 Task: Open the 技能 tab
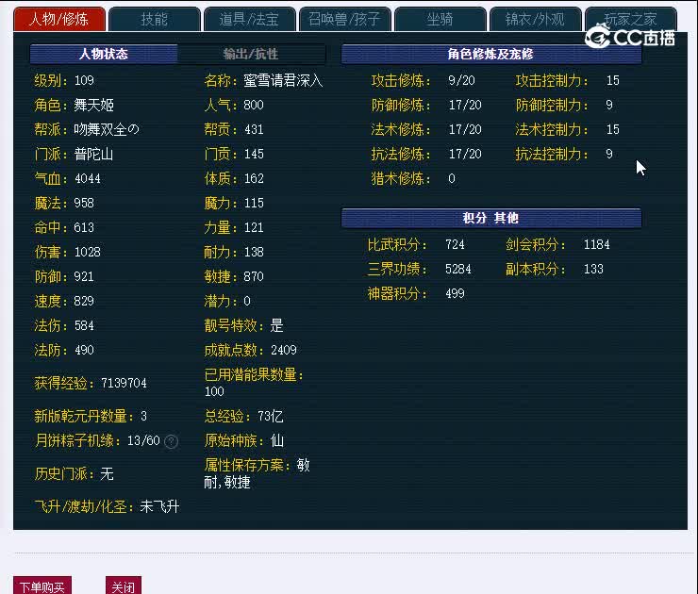(x=155, y=19)
